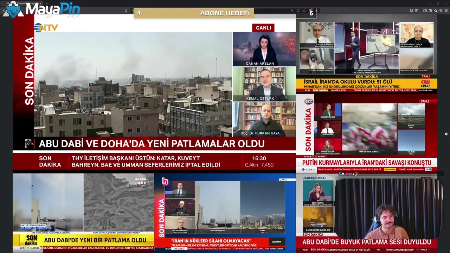Select the Kemal Öztürk video box
The image size is (450, 253).
tap(264, 84)
